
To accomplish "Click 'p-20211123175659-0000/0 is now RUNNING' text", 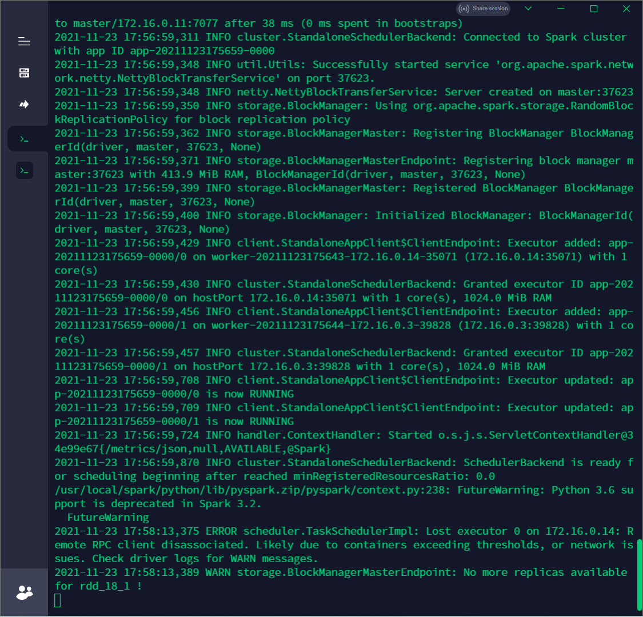I will pyautogui.click(x=174, y=394).
